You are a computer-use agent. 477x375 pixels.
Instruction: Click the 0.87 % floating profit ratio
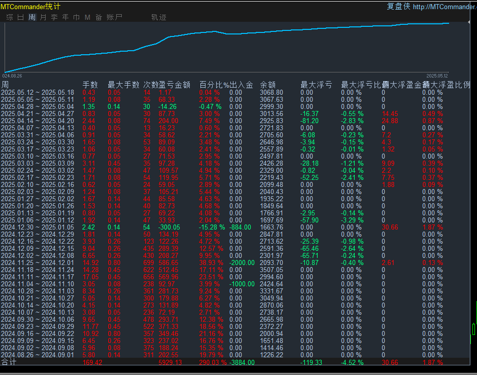coord(432,121)
